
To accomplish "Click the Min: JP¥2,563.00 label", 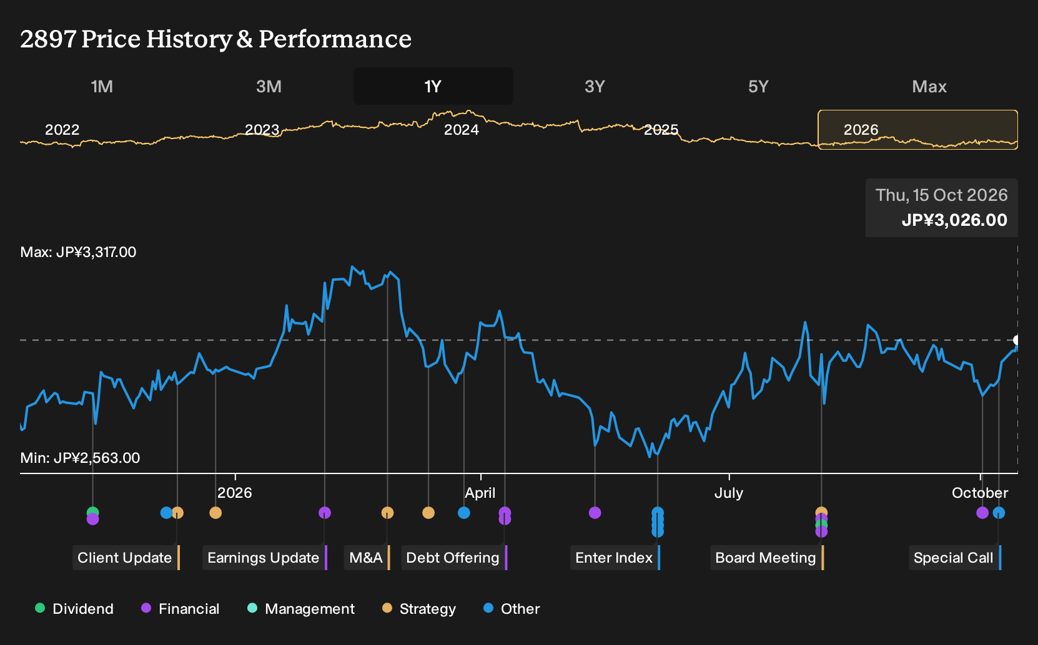I will point(80,458).
